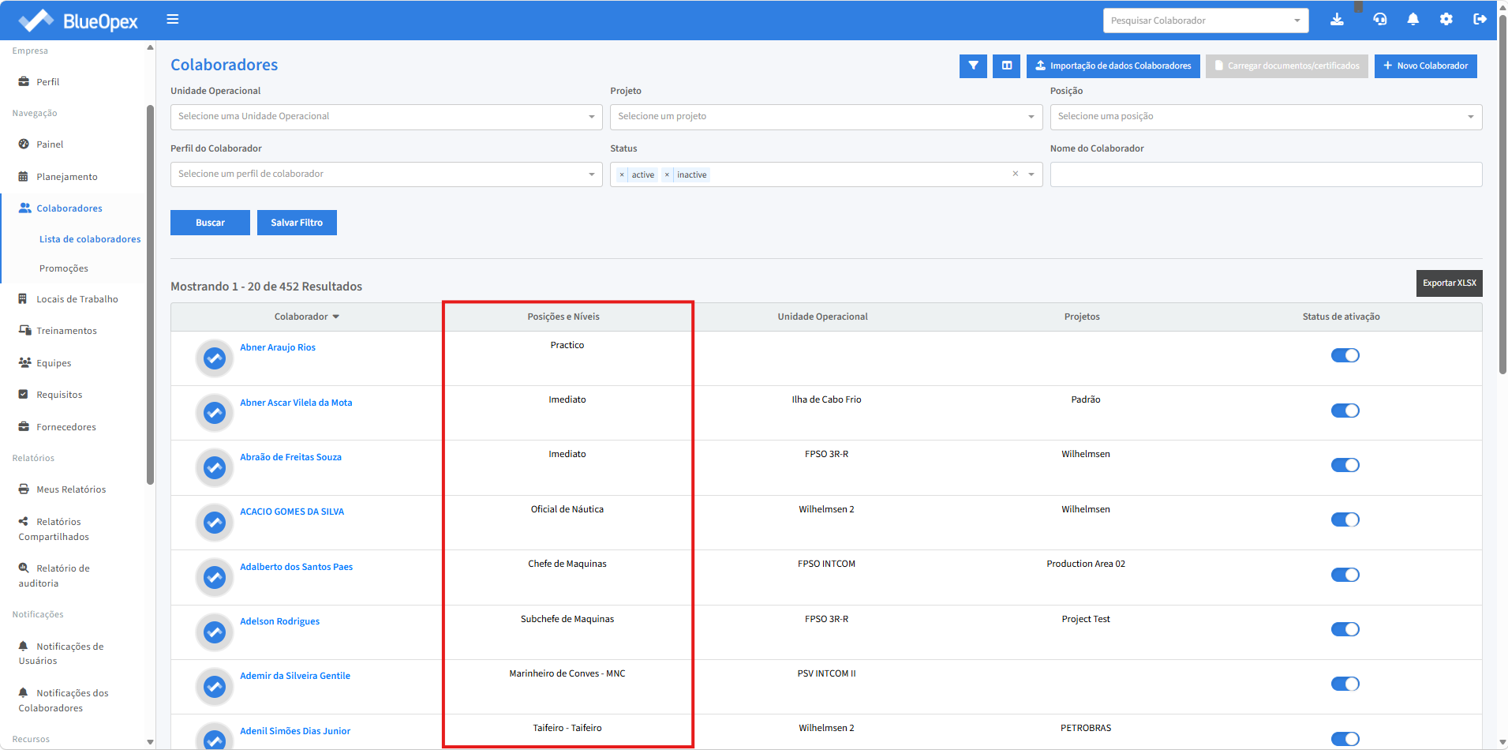Open Adenil Simões Dias Junior link

[x=295, y=731]
